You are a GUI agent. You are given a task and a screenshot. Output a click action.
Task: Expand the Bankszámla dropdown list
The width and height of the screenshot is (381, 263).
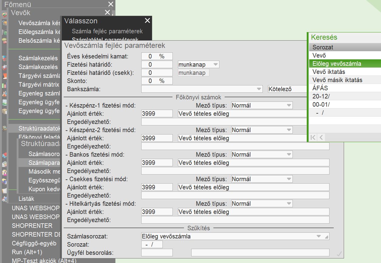259,89
